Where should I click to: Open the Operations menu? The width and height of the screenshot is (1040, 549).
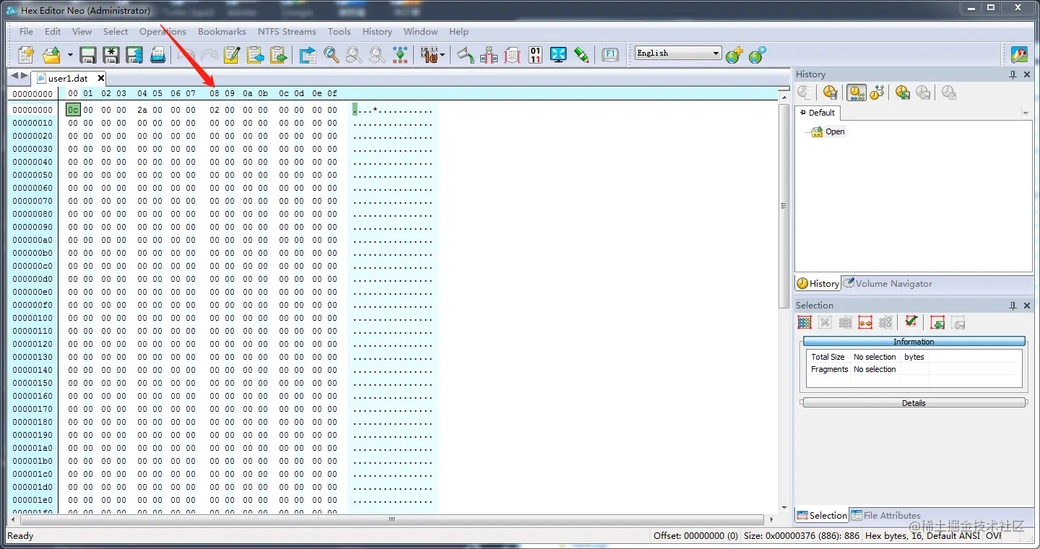click(162, 32)
